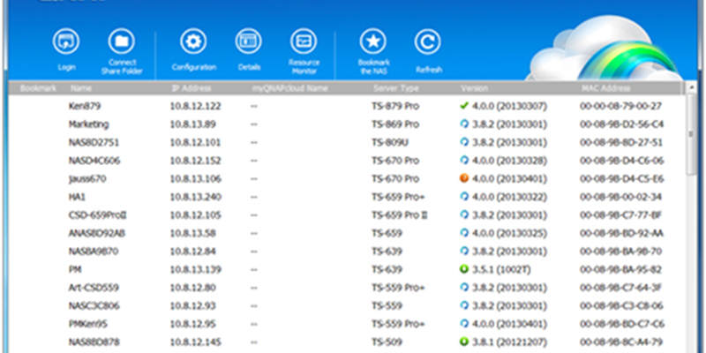Click update icon in NASC3C806 version cell
Screen dimensions: 706x353
point(464,305)
